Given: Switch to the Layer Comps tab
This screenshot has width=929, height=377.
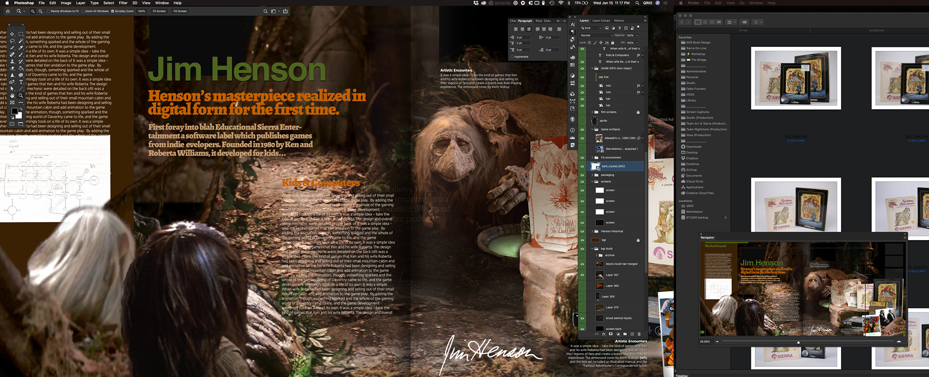Looking at the screenshot, I should [601, 21].
